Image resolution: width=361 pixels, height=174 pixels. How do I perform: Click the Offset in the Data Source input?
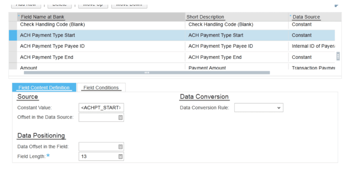101,118
